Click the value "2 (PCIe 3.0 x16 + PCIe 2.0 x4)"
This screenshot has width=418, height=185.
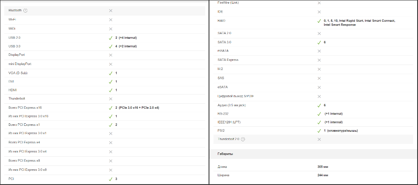(137, 107)
